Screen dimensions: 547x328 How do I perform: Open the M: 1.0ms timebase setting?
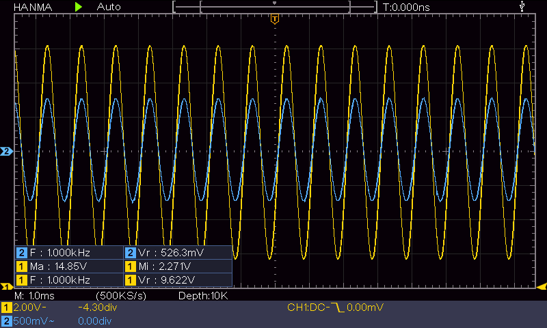click(x=29, y=296)
